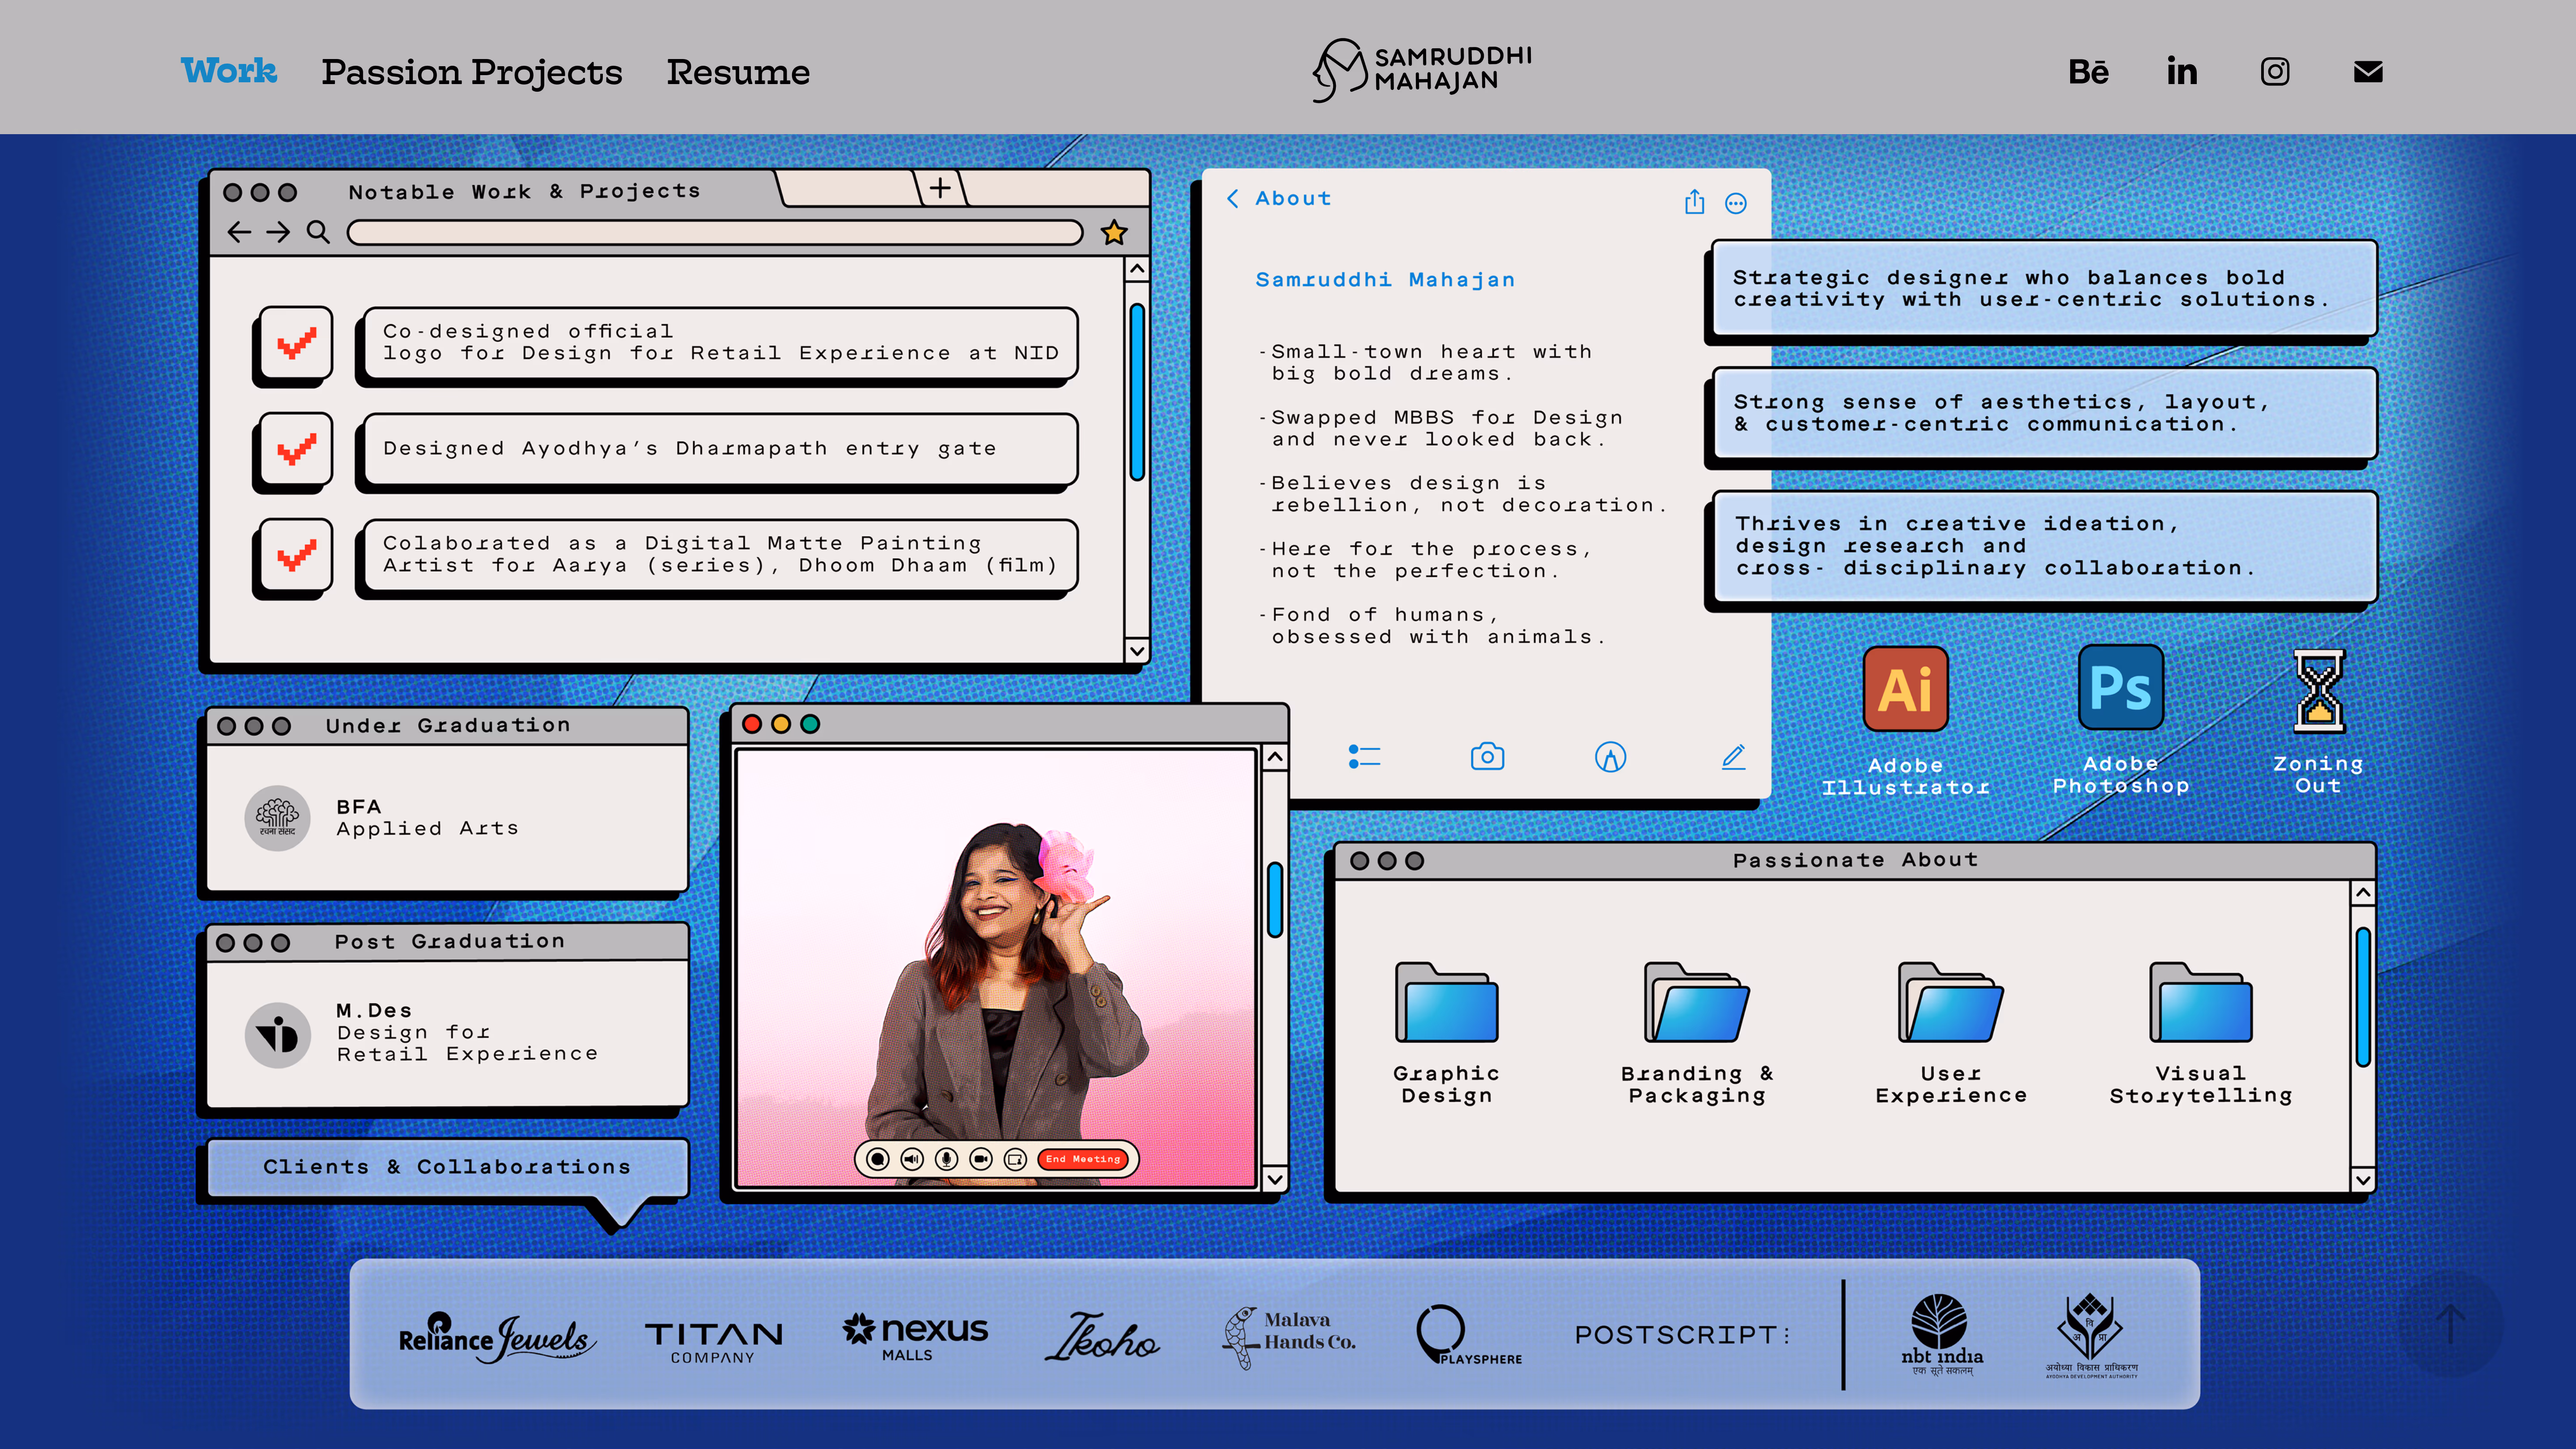Click scroll down arrow in Notable Work window

(x=1137, y=651)
